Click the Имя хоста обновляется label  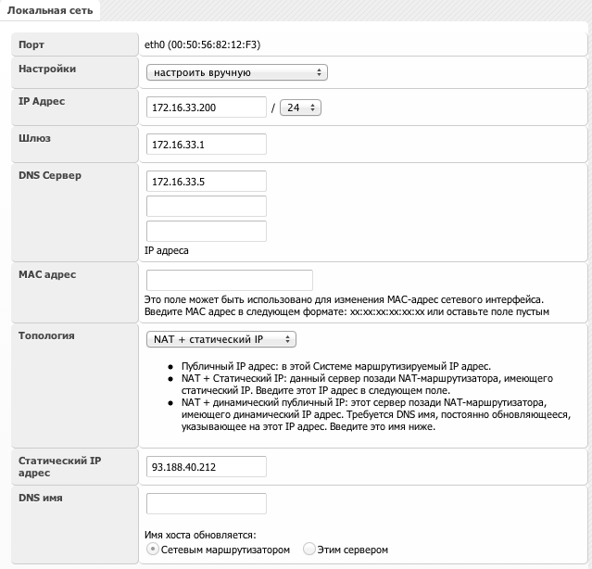pyautogui.click(x=200, y=535)
